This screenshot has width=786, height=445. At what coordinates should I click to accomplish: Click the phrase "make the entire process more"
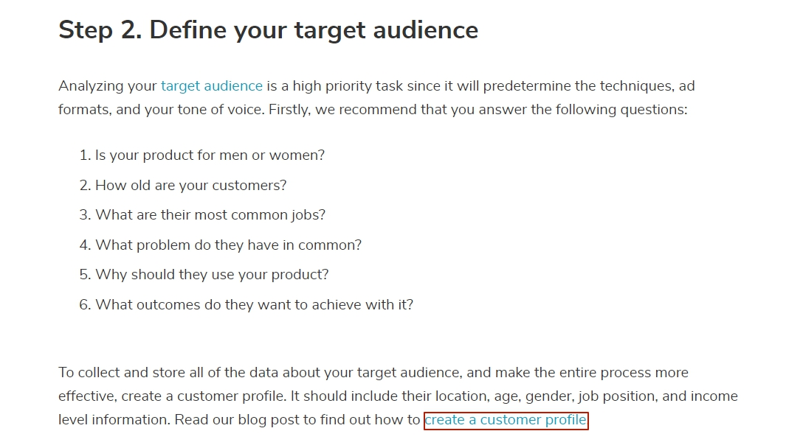point(591,373)
